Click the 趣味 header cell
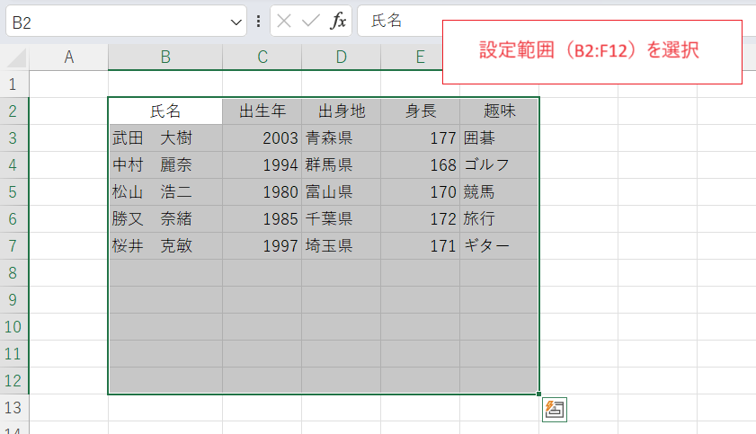The width and height of the screenshot is (756, 434). (x=499, y=111)
